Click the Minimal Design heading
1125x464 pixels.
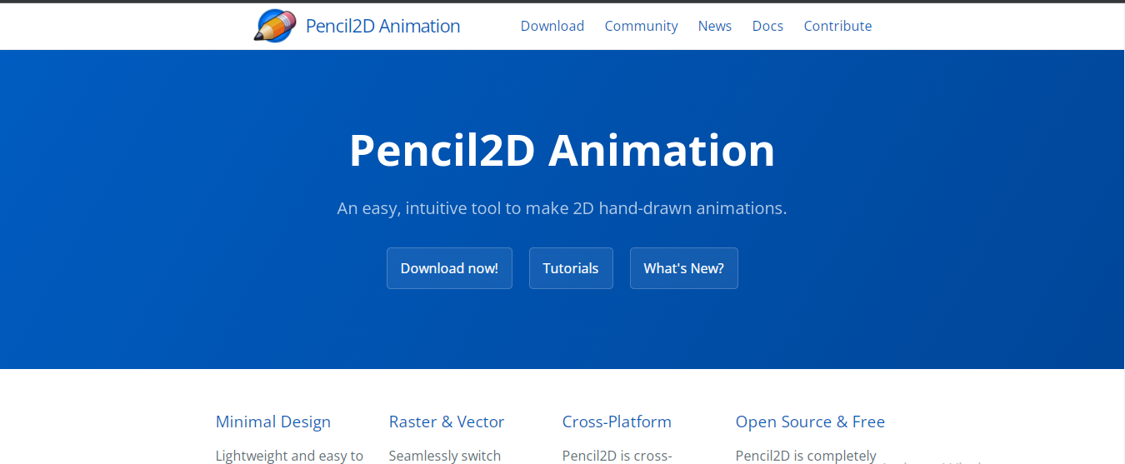click(x=273, y=422)
